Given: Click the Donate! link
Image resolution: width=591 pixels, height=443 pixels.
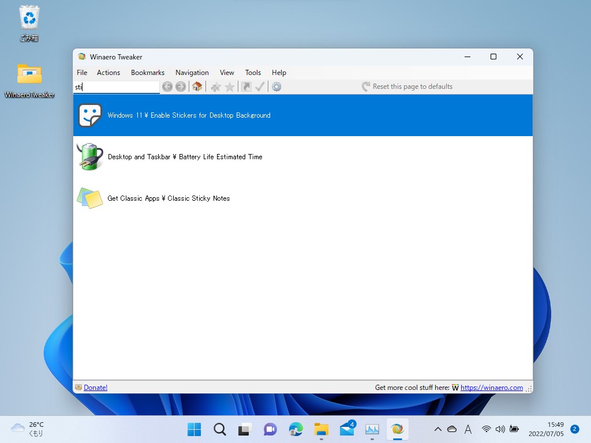Looking at the screenshot, I should (x=95, y=388).
